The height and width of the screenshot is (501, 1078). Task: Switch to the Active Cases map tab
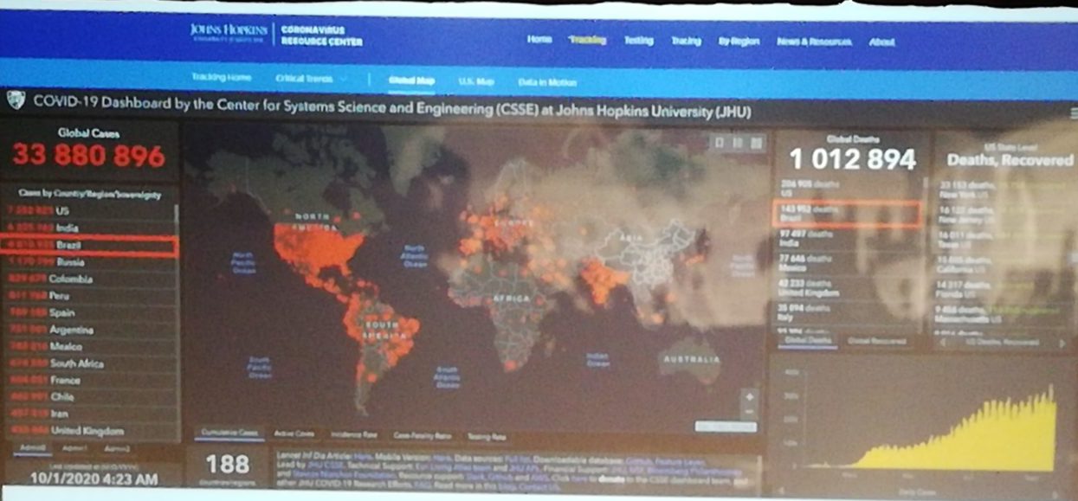click(x=294, y=434)
